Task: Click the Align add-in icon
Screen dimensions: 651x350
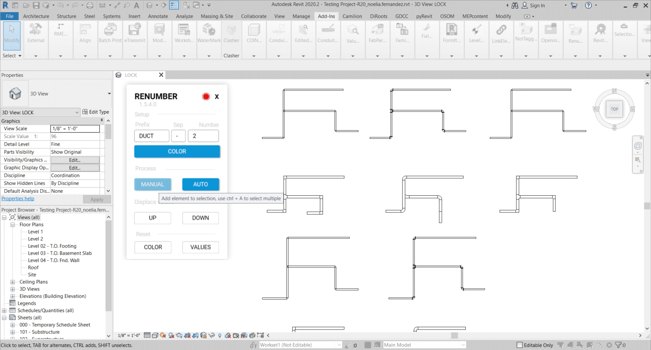Action: 85,33
